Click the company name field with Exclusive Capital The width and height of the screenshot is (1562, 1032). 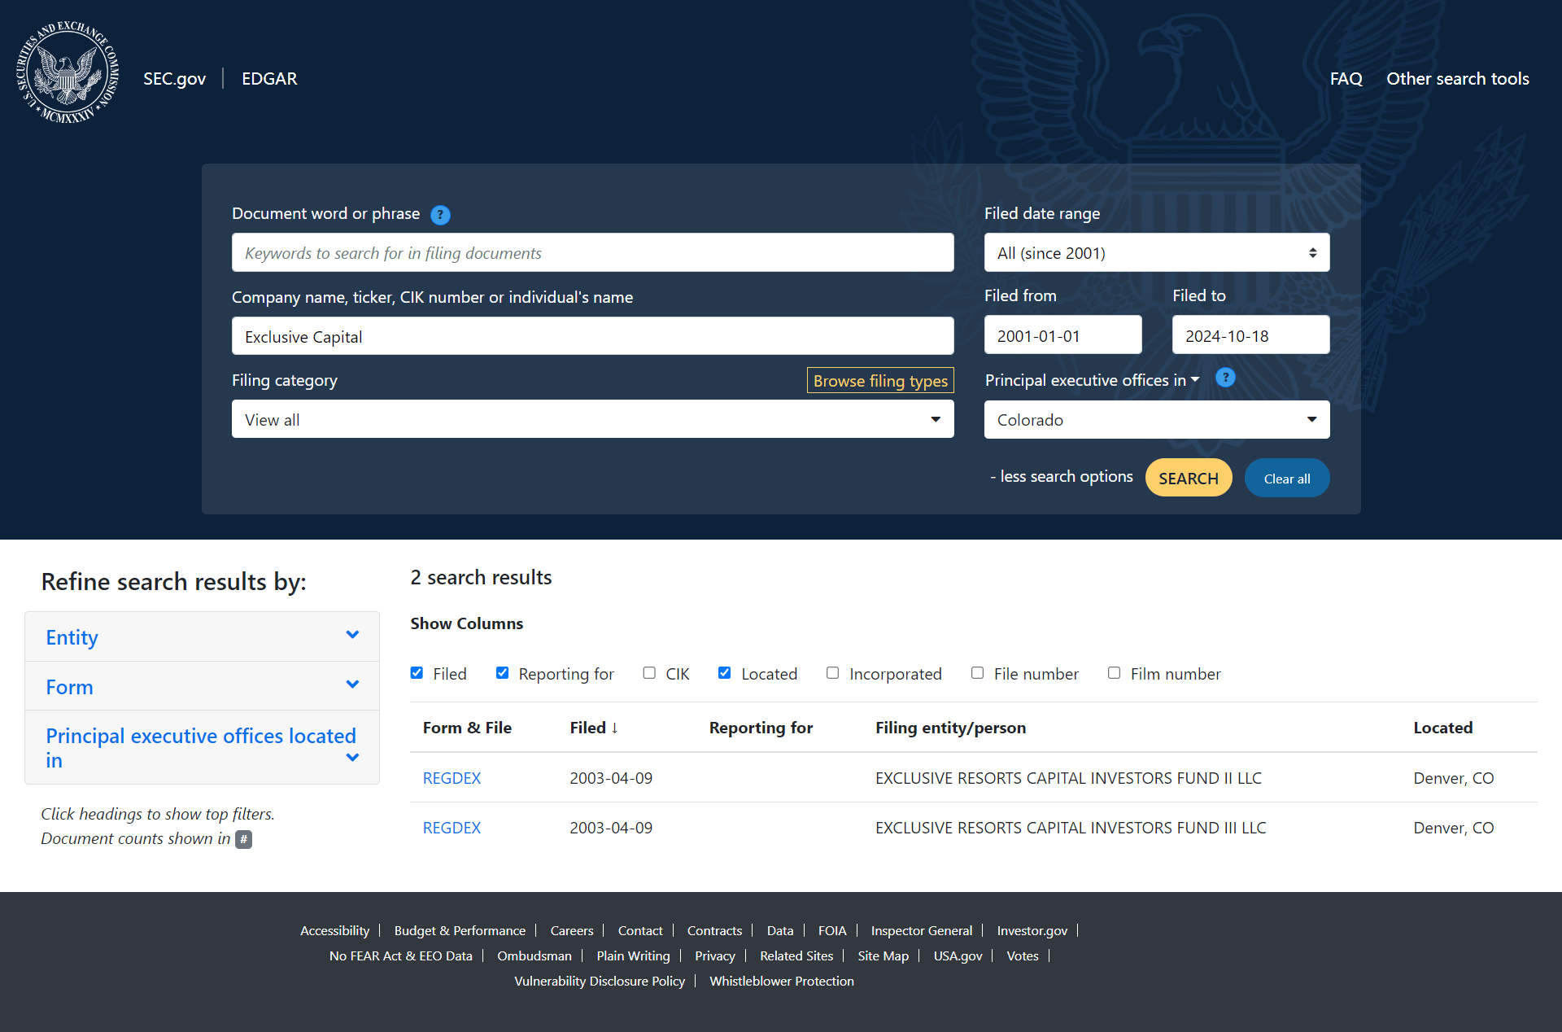(x=592, y=336)
